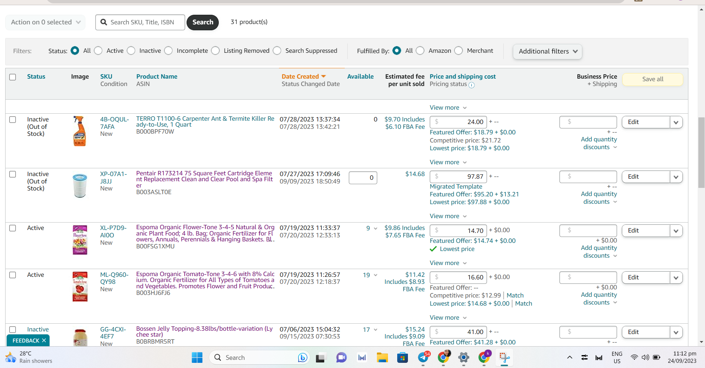Click the Save all button

pyautogui.click(x=653, y=79)
